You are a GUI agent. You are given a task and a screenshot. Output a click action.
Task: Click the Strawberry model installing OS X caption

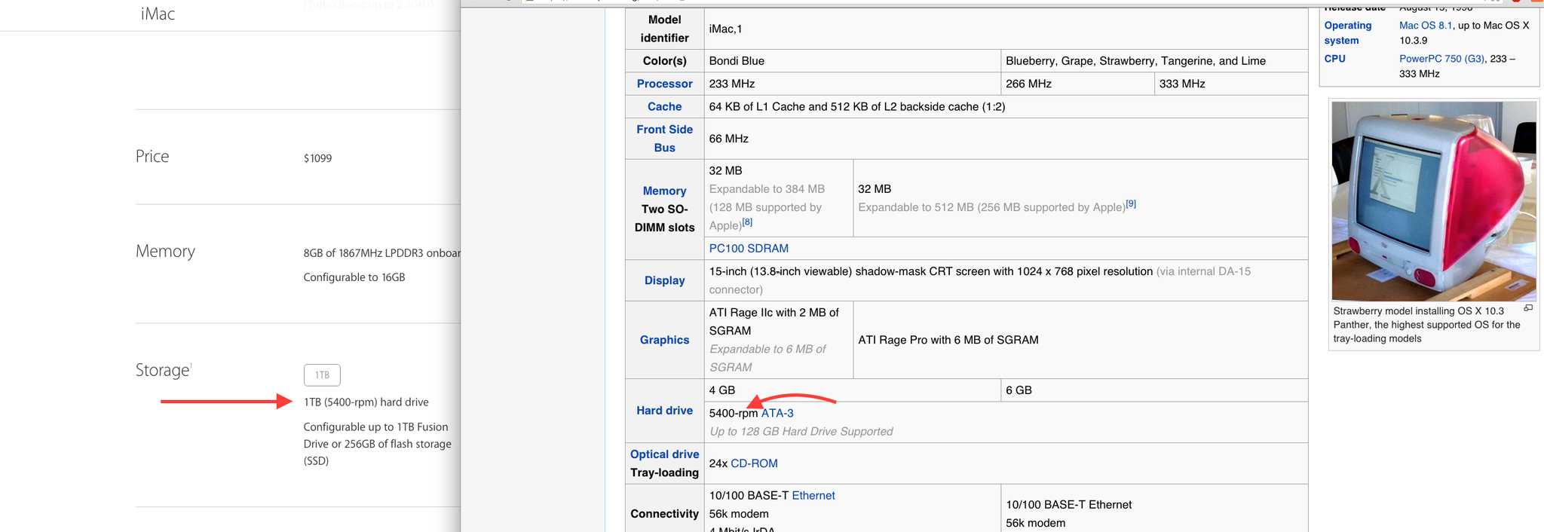coord(1426,325)
